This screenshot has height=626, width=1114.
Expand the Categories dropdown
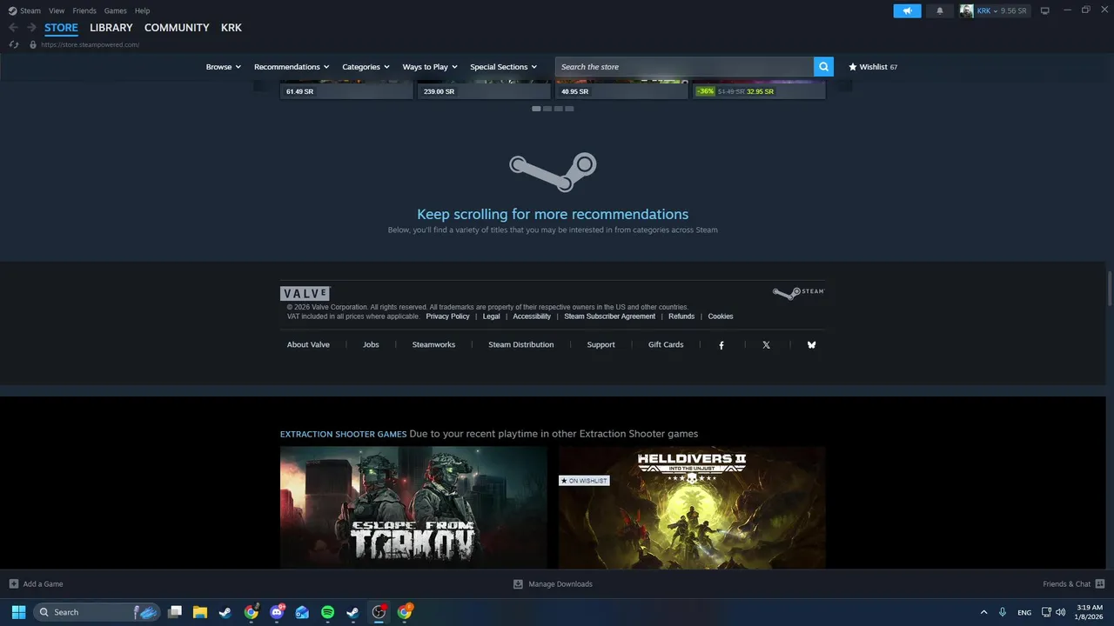pos(366,67)
